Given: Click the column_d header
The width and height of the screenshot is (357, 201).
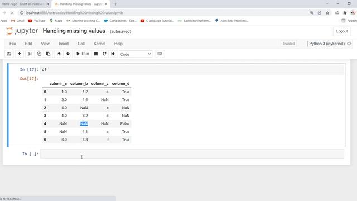Looking at the screenshot, I should pyautogui.click(x=120, y=84).
